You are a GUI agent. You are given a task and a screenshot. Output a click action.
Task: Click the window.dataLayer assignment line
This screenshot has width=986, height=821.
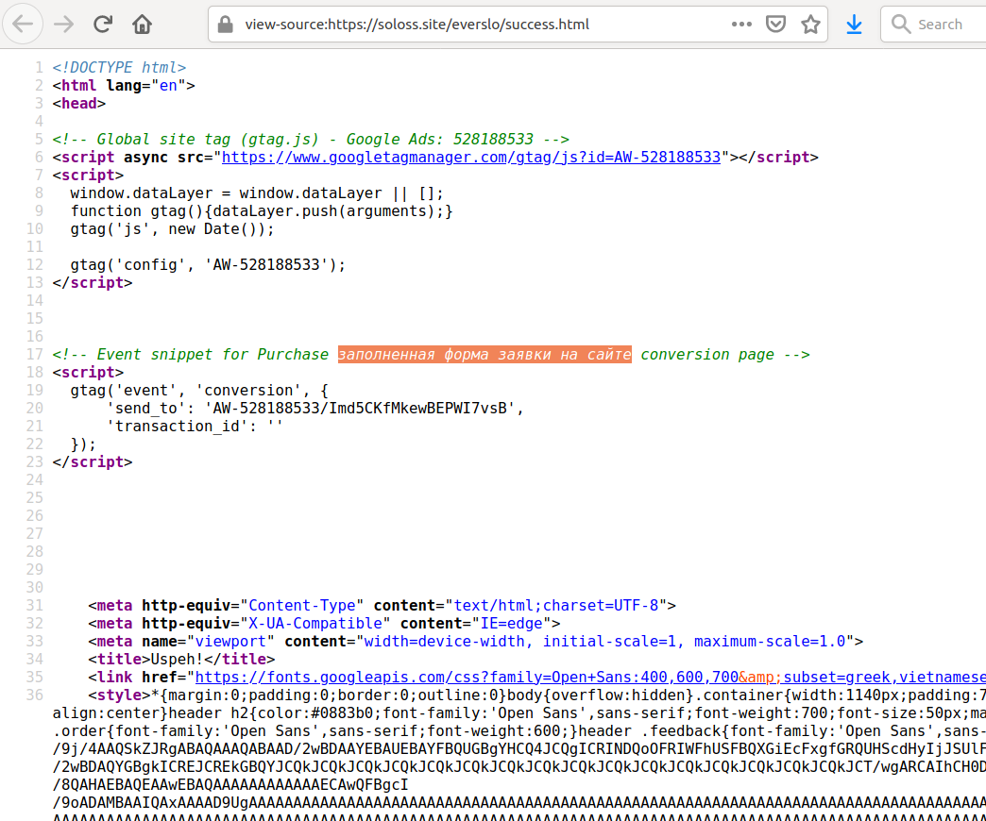[x=257, y=193]
